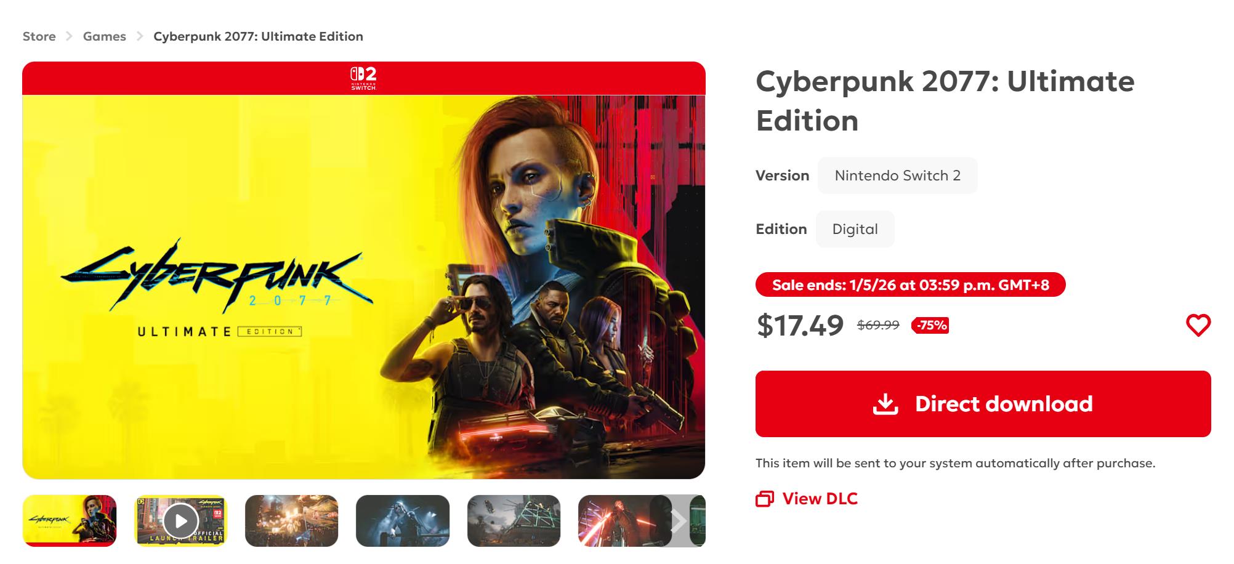The height and width of the screenshot is (564, 1234).
Task: Open the View DLC link
Action: (x=820, y=499)
